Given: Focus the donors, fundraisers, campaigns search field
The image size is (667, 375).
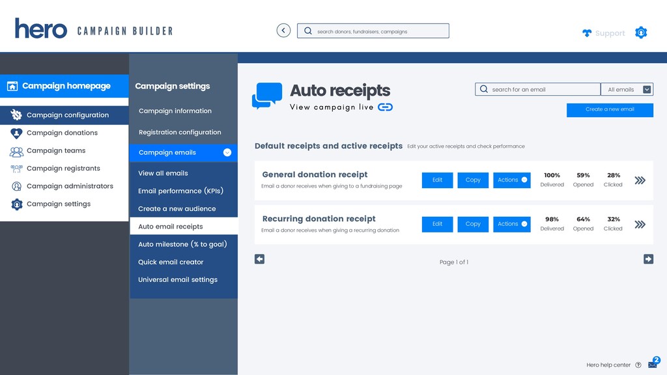Looking at the screenshot, I should point(373,31).
